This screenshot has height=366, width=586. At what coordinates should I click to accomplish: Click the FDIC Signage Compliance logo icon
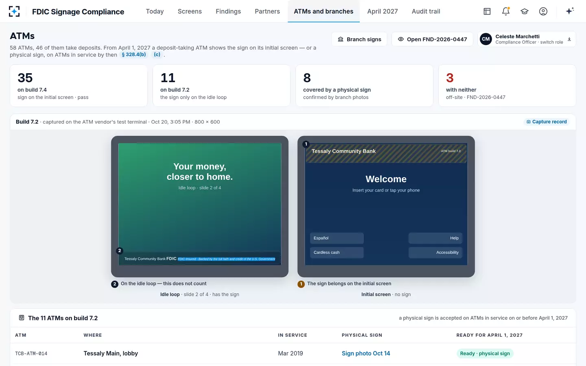[x=14, y=11]
